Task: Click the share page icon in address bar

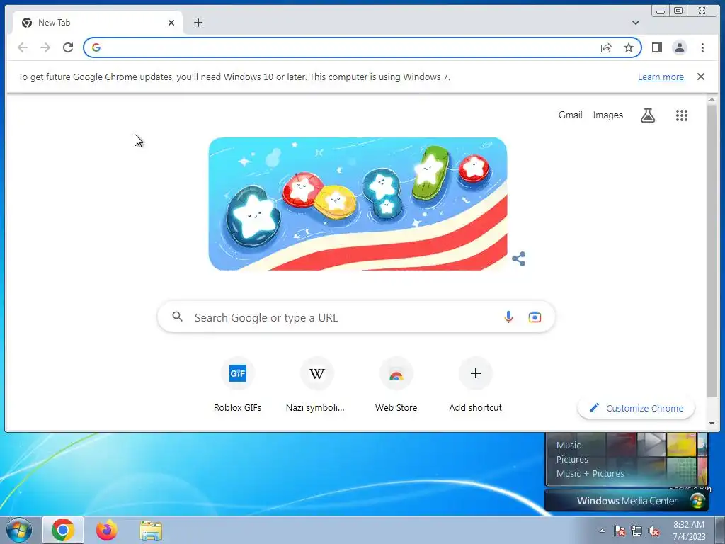Action: pos(606,47)
